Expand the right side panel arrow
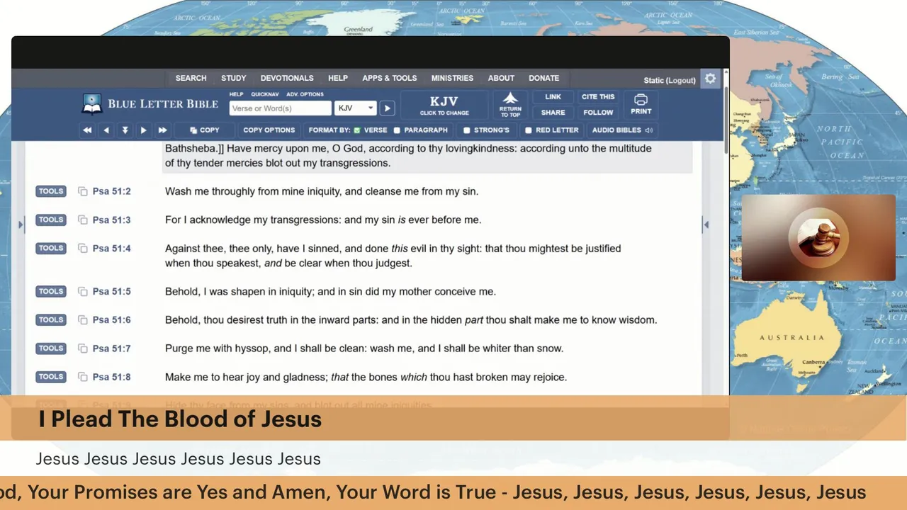The image size is (907, 510). pyautogui.click(x=706, y=225)
